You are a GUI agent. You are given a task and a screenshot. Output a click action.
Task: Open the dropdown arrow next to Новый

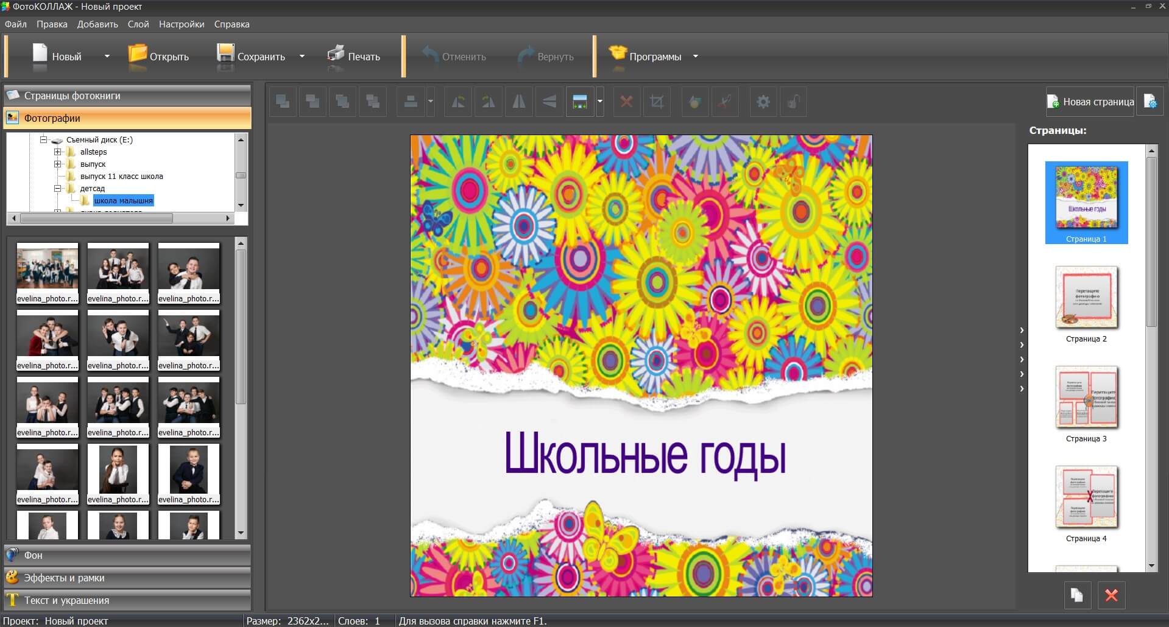pyautogui.click(x=107, y=56)
